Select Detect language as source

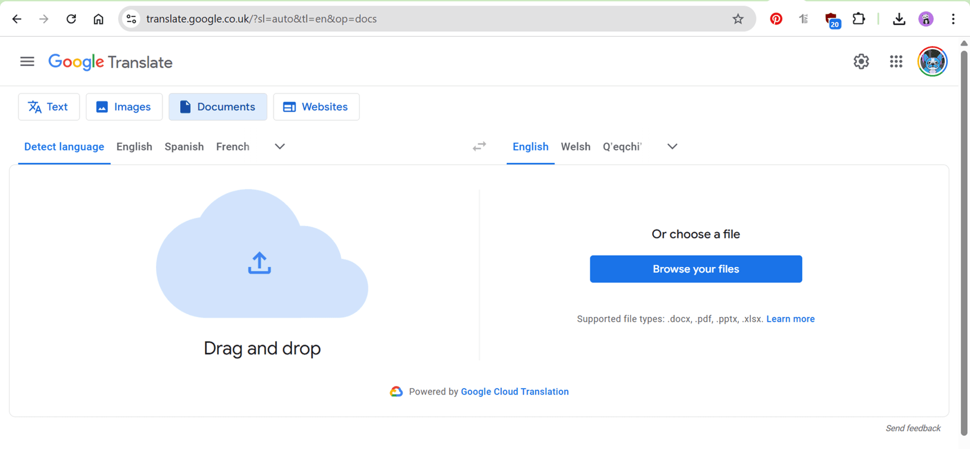coord(64,146)
